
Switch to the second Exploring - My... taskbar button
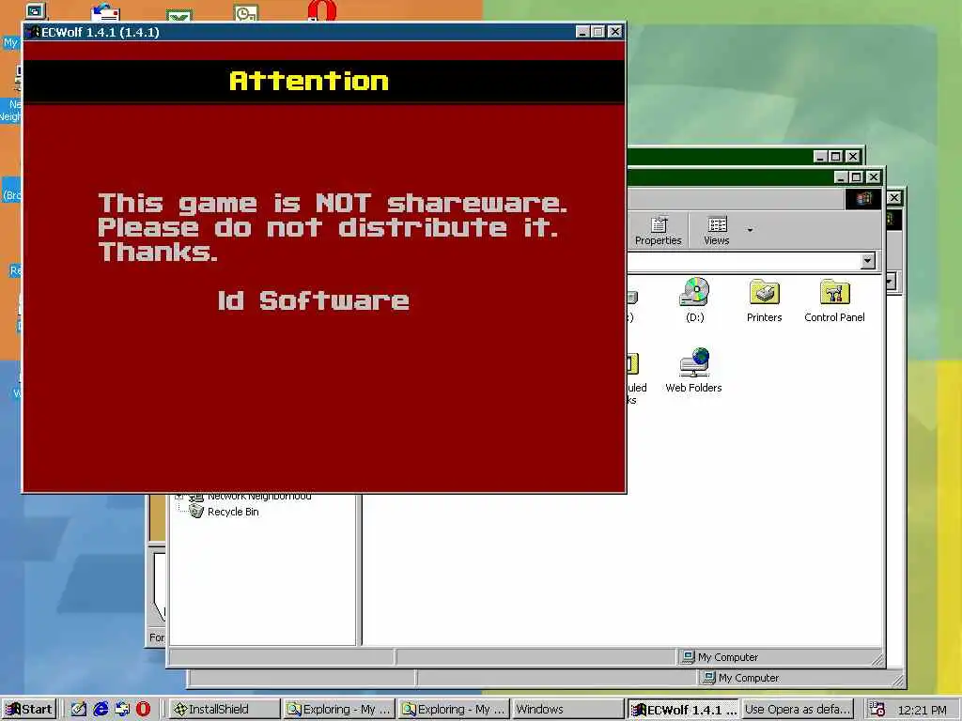pyautogui.click(x=454, y=709)
